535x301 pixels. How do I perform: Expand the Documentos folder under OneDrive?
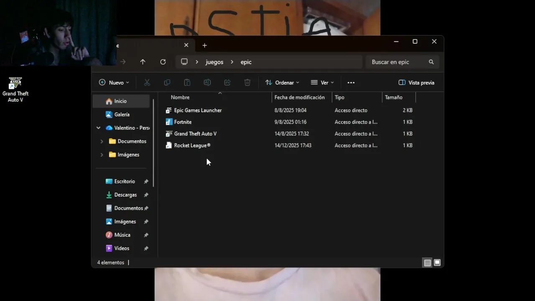[102, 141]
